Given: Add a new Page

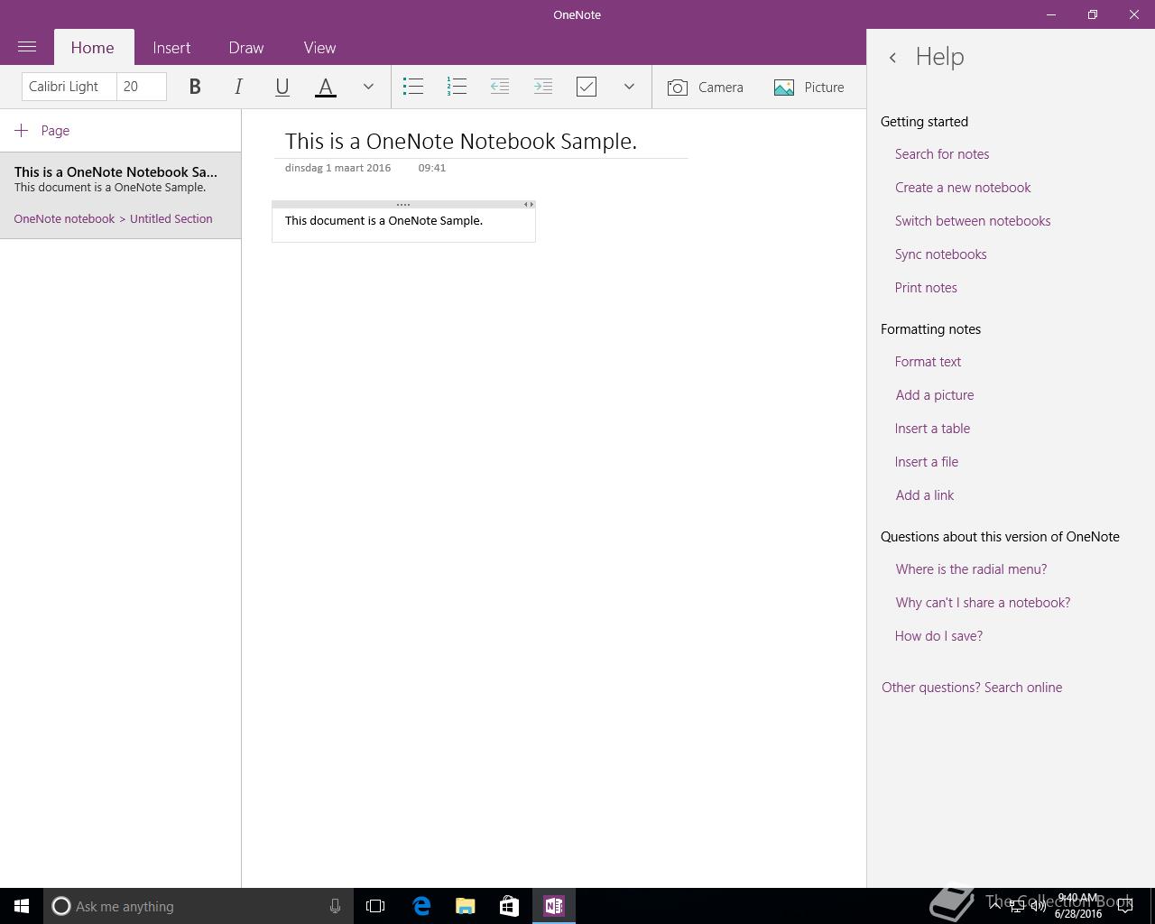Looking at the screenshot, I should 42,131.
